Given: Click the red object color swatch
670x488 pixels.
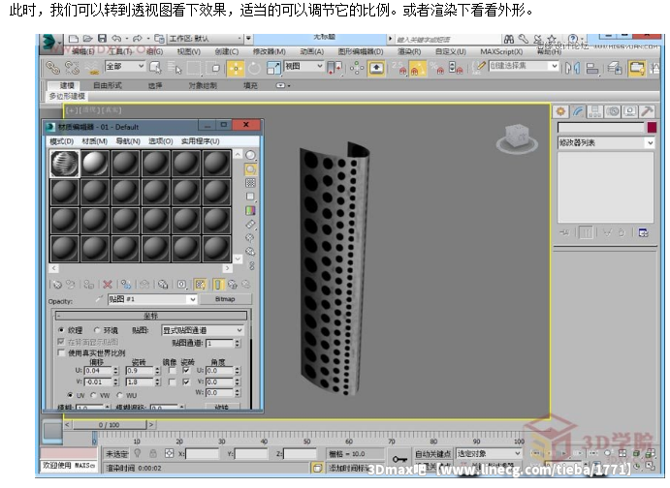Looking at the screenshot, I should click(x=652, y=128).
